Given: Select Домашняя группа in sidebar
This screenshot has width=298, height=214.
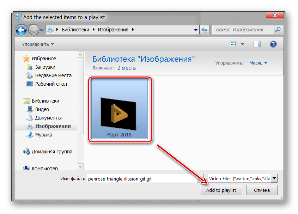Looking at the screenshot, I should coord(52,152).
